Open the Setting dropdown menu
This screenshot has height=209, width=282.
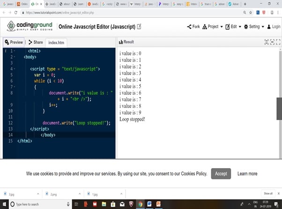[x=254, y=27]
